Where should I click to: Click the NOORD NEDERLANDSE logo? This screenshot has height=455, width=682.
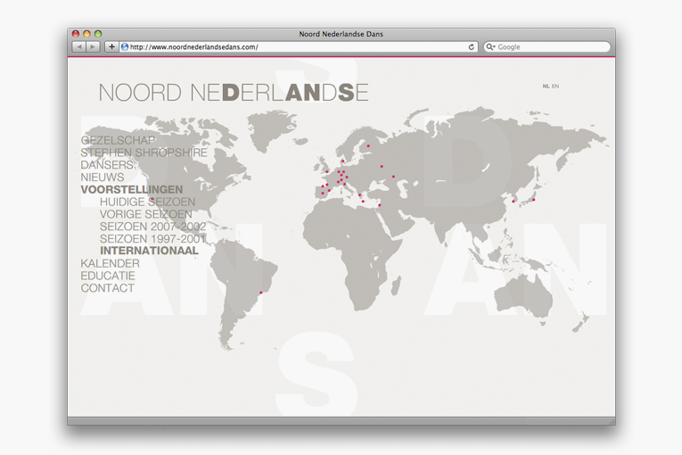click(x=234, y=92)
